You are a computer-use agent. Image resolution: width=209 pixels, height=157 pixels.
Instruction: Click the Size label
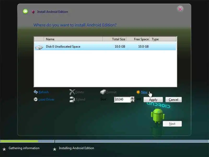pyautogui.click(x=103, y=99)
